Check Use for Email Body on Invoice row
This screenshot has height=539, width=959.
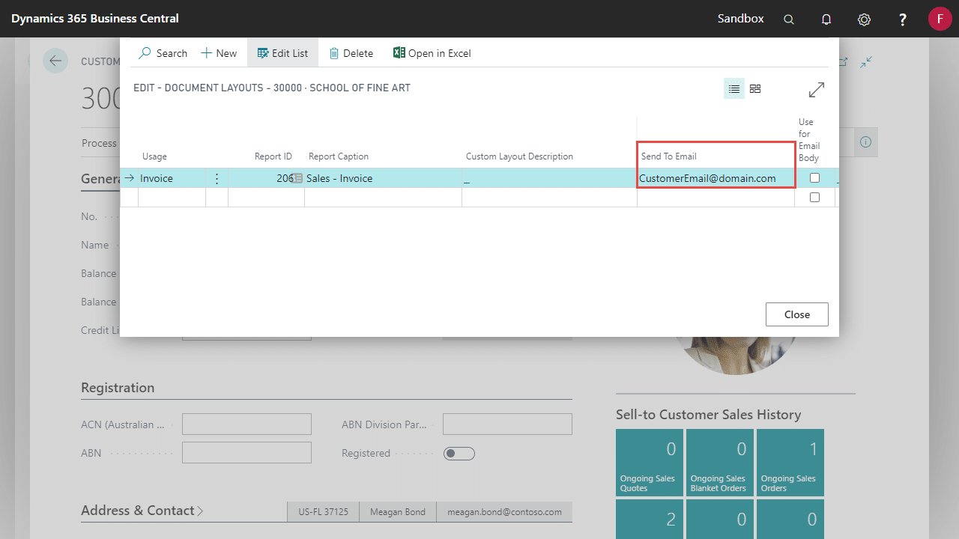[x=815, y=178]
